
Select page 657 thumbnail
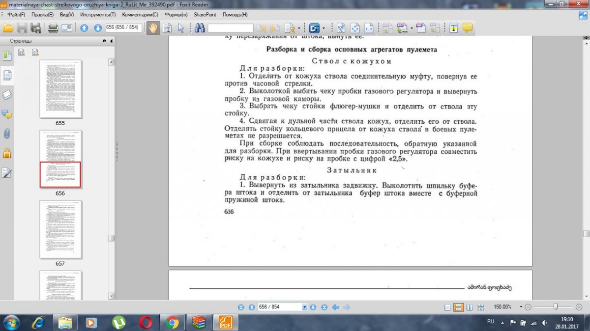click(x=60, y=229)
